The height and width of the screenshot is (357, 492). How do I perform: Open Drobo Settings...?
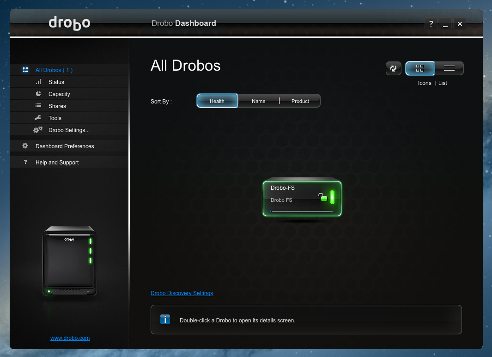click(x=69, y=130)
